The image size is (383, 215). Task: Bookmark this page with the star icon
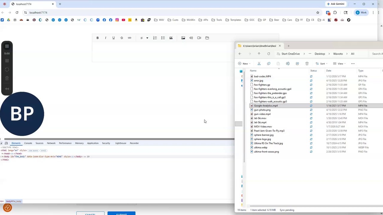pos(318,13)
